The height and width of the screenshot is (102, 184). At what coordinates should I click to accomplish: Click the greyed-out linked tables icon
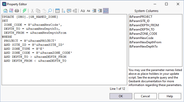click(x=75, y=11)
